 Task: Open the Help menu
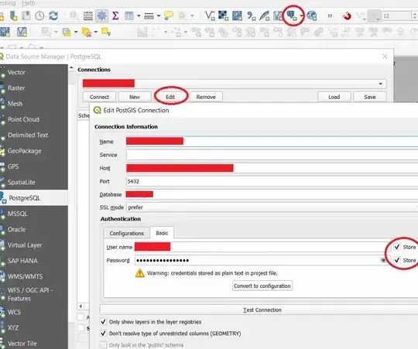pos(29,3)
